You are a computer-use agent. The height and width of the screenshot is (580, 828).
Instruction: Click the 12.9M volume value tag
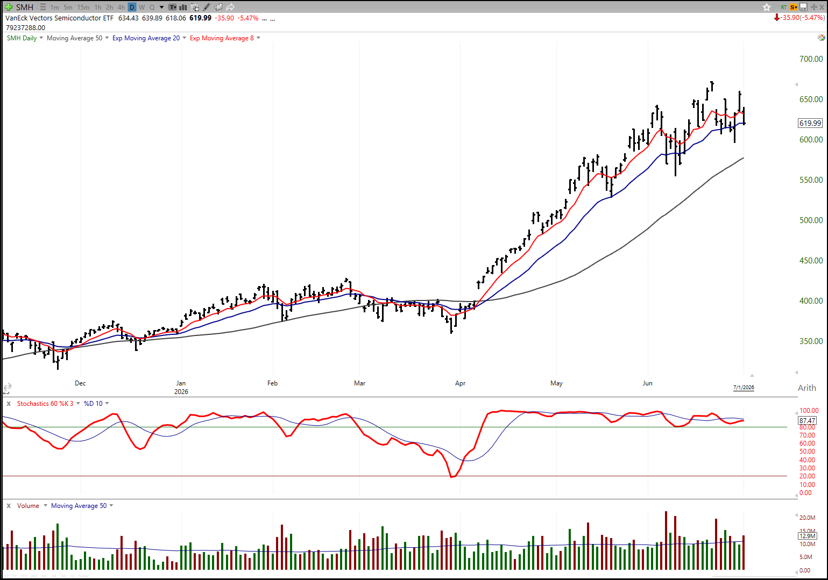pyautogui.click(x=808, y=536)
